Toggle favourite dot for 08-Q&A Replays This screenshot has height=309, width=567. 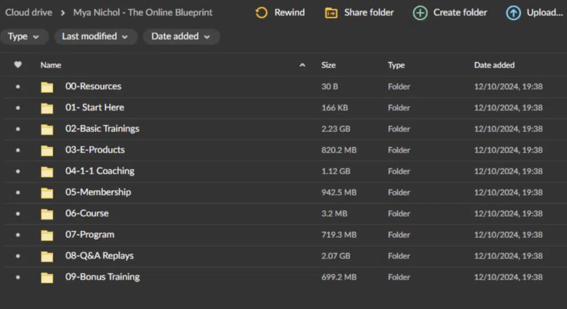coord(18,256)
